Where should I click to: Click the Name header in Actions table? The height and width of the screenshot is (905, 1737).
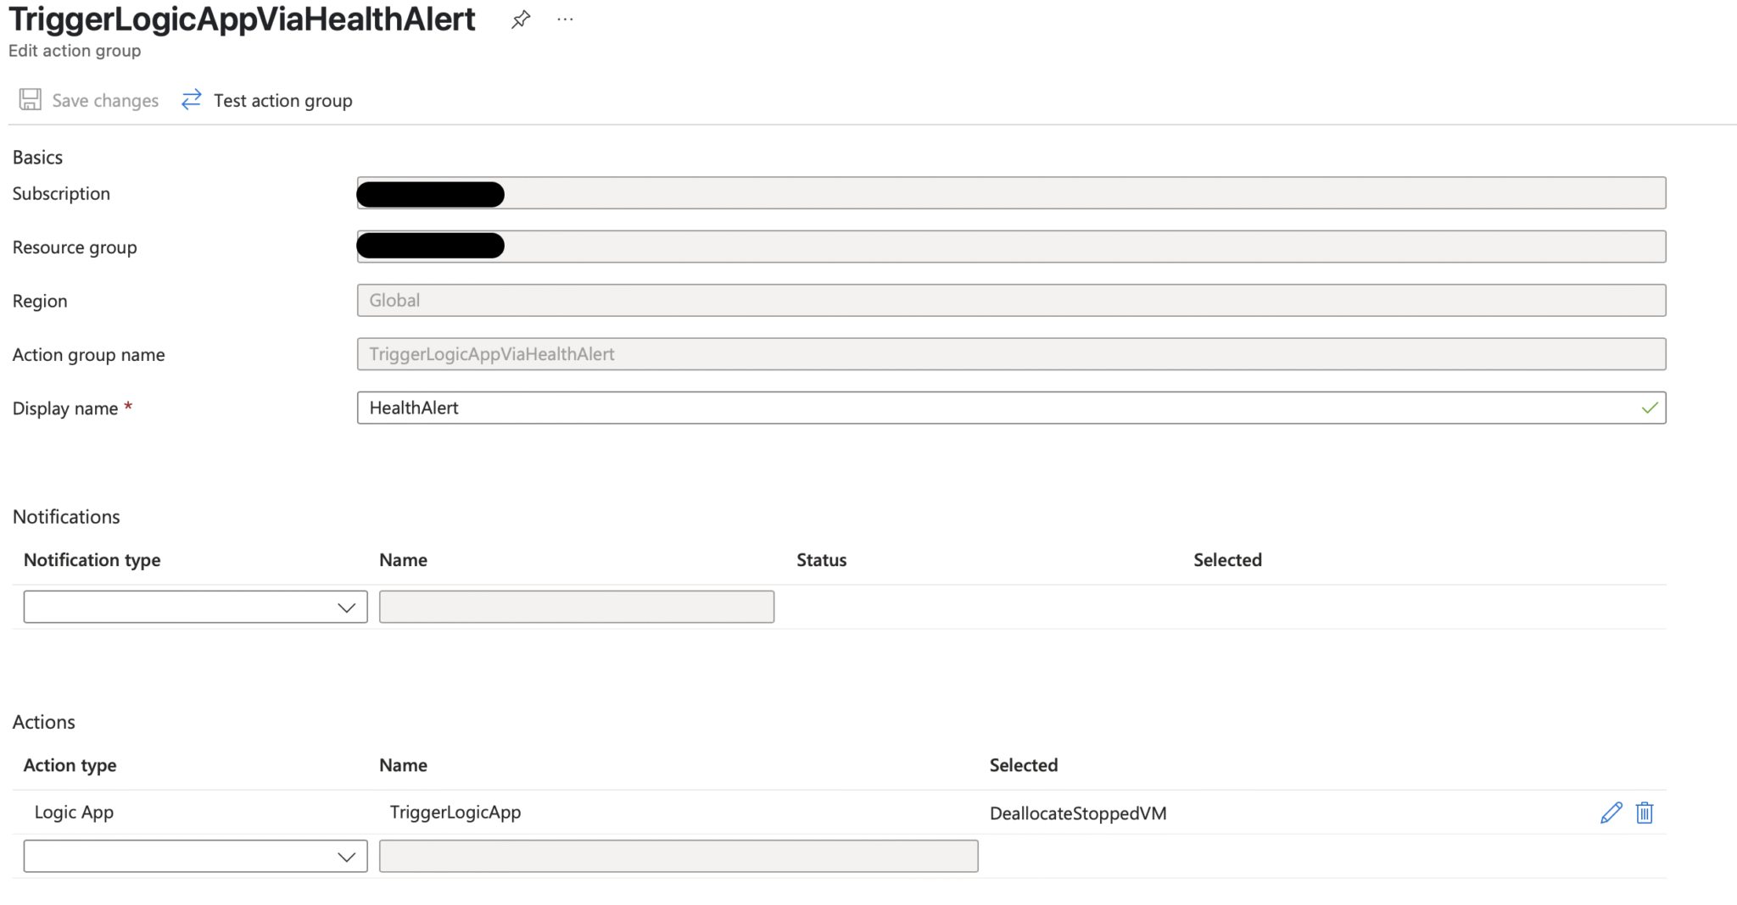(x=403, y=765)
